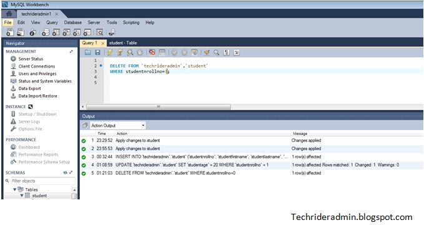The width and height of the screenshot is (424, 225).
Task: Click the open SQL script file icon
Action: tap(21, 32)
